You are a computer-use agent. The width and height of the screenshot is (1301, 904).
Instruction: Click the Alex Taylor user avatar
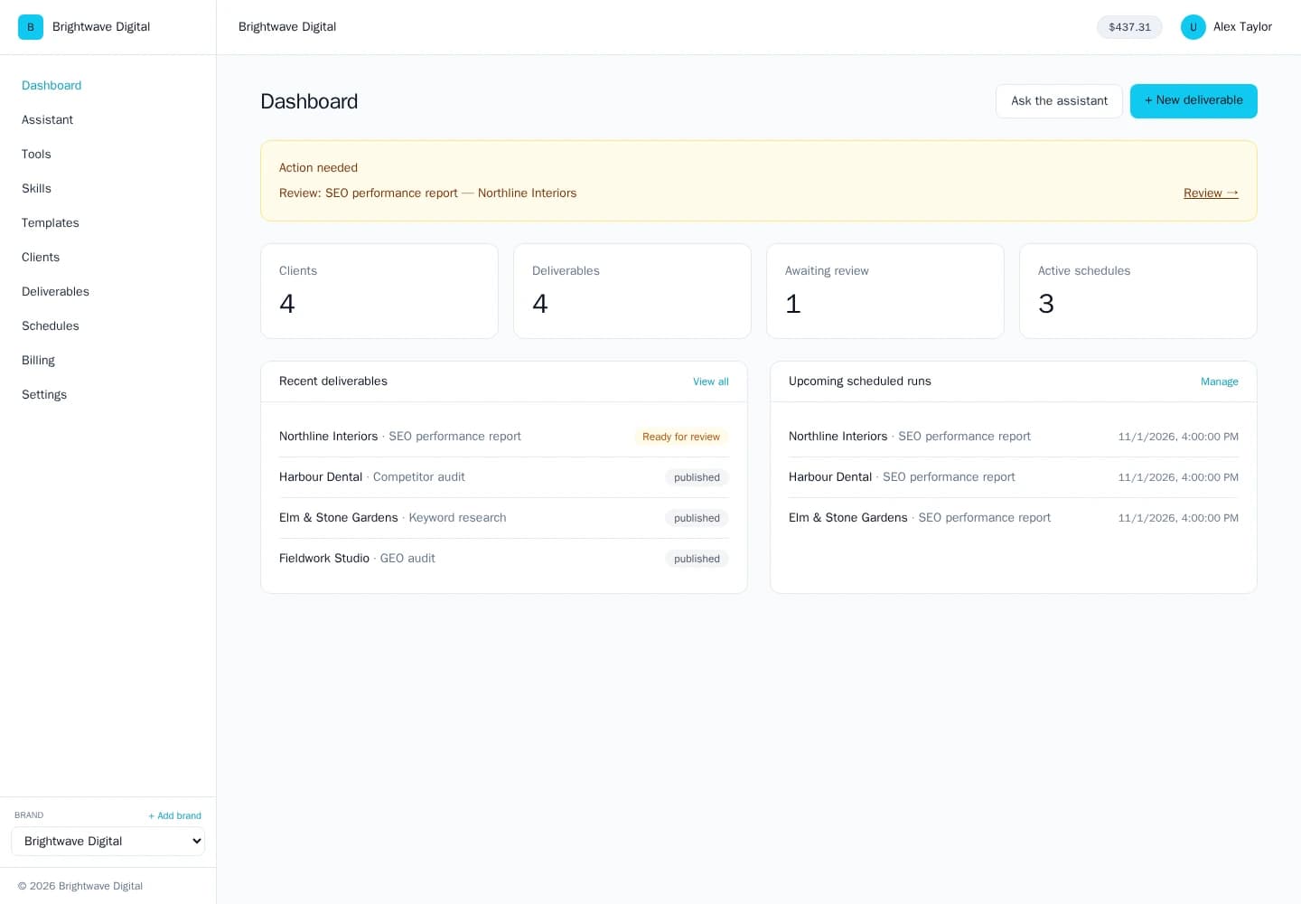click(1193, 27)
